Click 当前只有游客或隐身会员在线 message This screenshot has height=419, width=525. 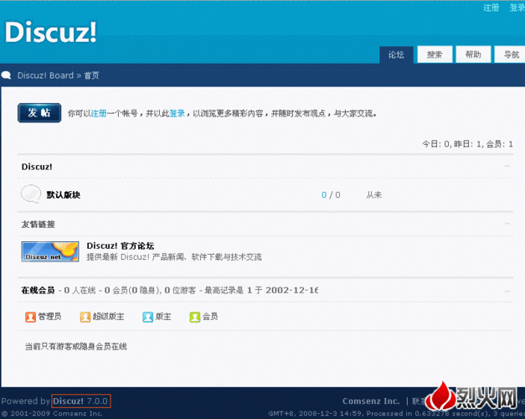tap(75, 347)
